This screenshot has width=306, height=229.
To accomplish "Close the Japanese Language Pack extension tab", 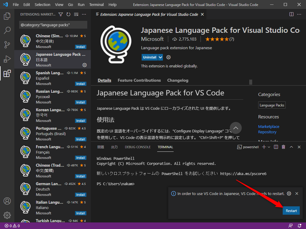I will click(x=202, y=14).
